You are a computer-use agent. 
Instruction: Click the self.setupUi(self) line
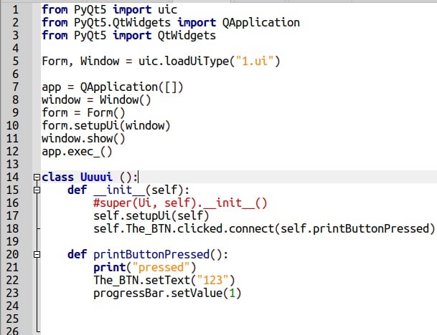click(x=151, y=215)
